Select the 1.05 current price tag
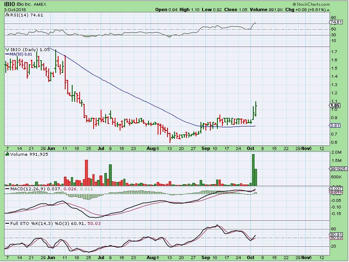The height and width of the screenshot is (262, 349). (335, 105)
